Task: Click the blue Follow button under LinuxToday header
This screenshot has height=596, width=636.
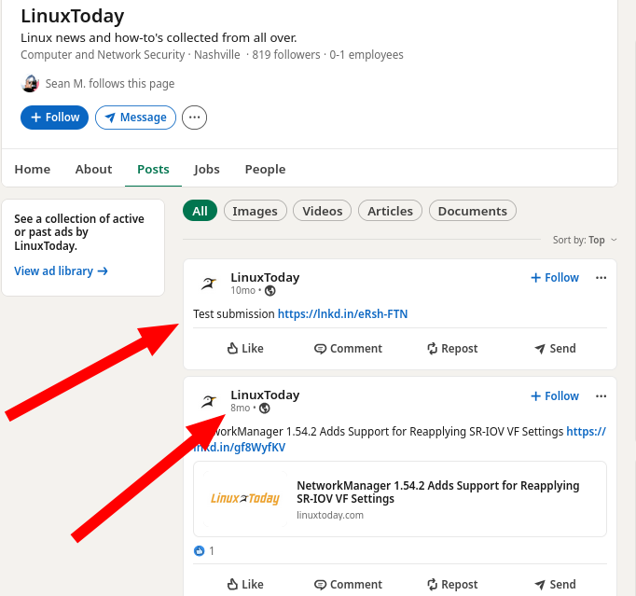Action: 54,118
